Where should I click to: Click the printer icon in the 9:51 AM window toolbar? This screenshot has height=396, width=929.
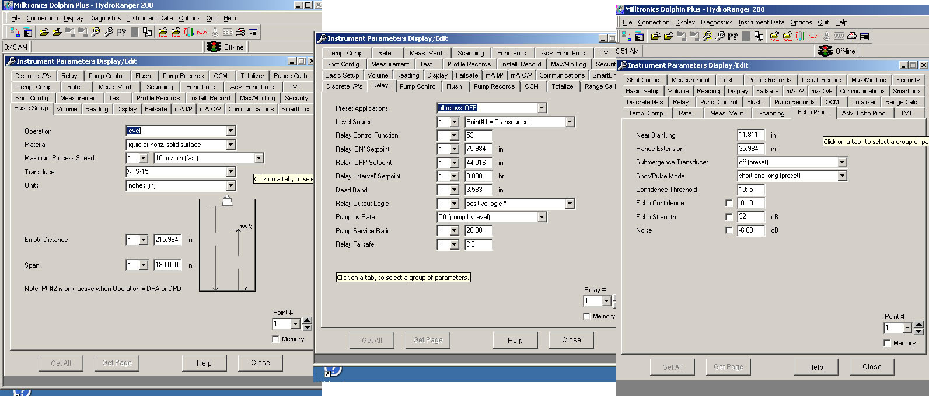tap(851, 36)
